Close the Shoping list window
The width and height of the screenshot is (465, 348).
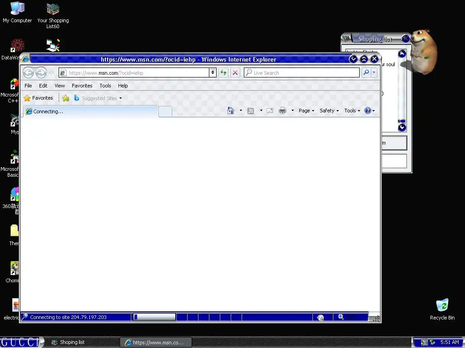(x=405, y=39)
